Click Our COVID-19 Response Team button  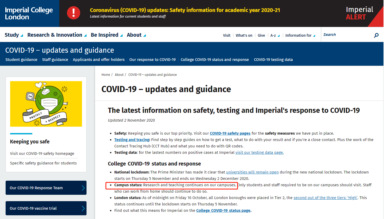pos(46,188)
